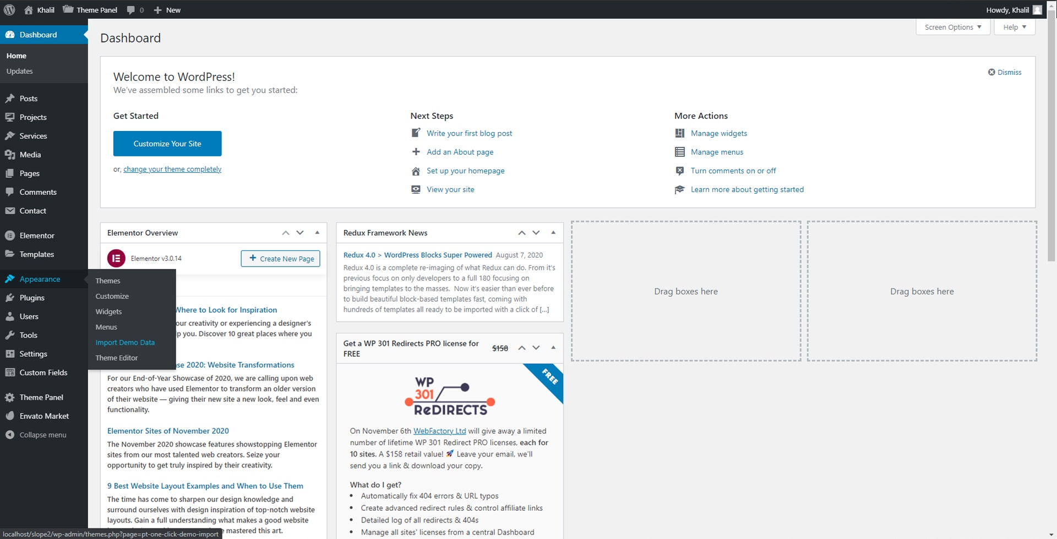Screen dimensions: 1057x539
Task: Click the Elementor icon in sidebar
Action: 10,236
